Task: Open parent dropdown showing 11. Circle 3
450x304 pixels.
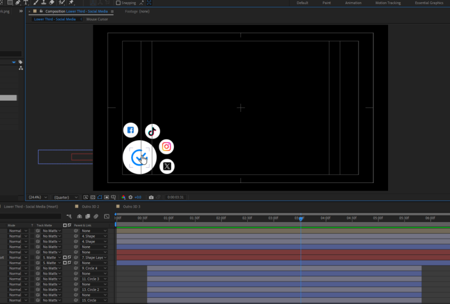Action: click(x=94, y=279)
